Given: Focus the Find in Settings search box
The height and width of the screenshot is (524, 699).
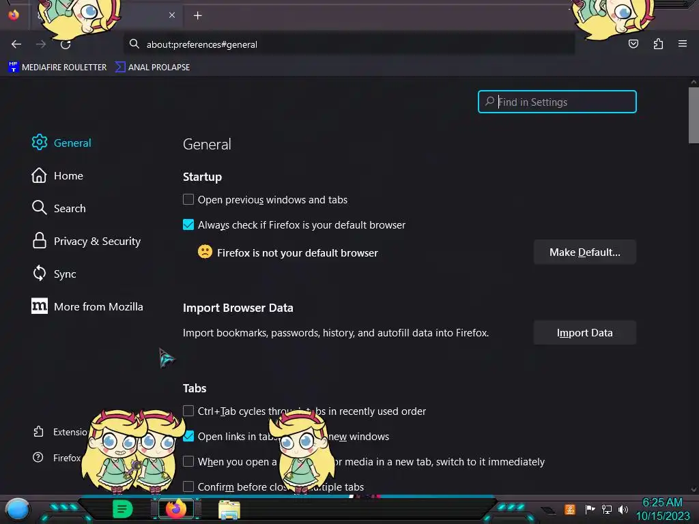Looking at the screenshot, I should (557, 102).
